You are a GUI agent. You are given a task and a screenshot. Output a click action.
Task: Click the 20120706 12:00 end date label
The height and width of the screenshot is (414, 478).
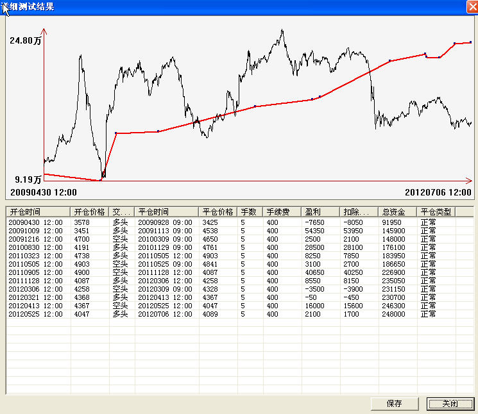click(438, 192)
